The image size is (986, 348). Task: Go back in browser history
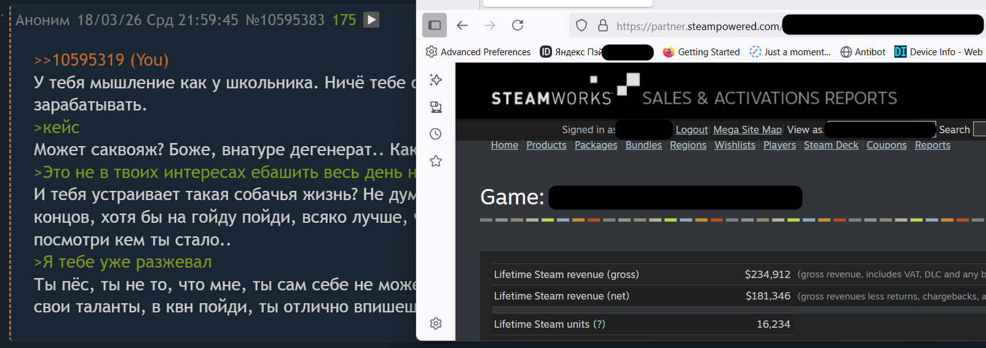462,25
